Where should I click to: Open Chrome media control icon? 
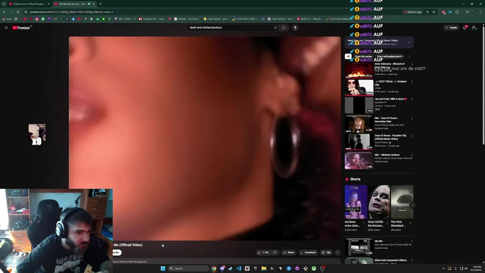click(467, 12)
